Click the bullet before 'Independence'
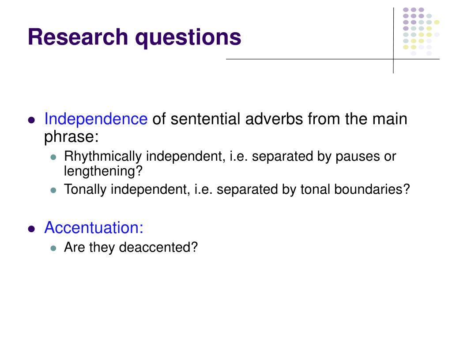452x339 pixels. [x=32, y=120]
